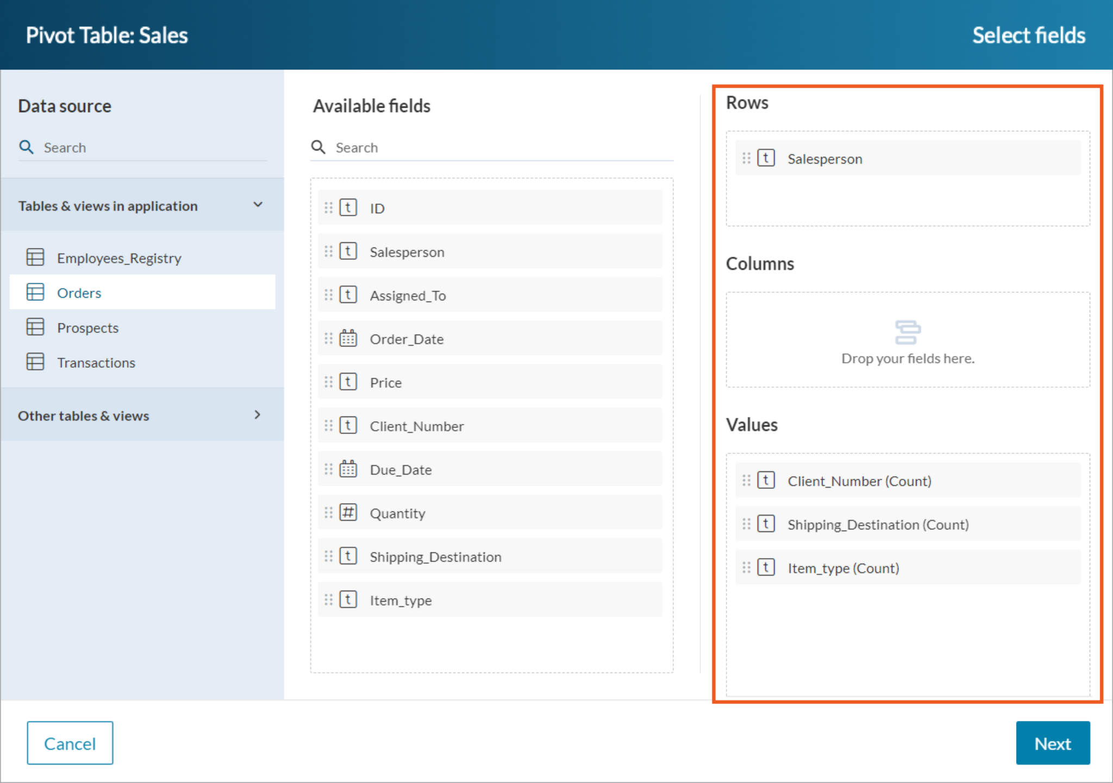
Task: Click the Order_Date calendar type icon
Action: pyautogui.click(x=348, y=338)
